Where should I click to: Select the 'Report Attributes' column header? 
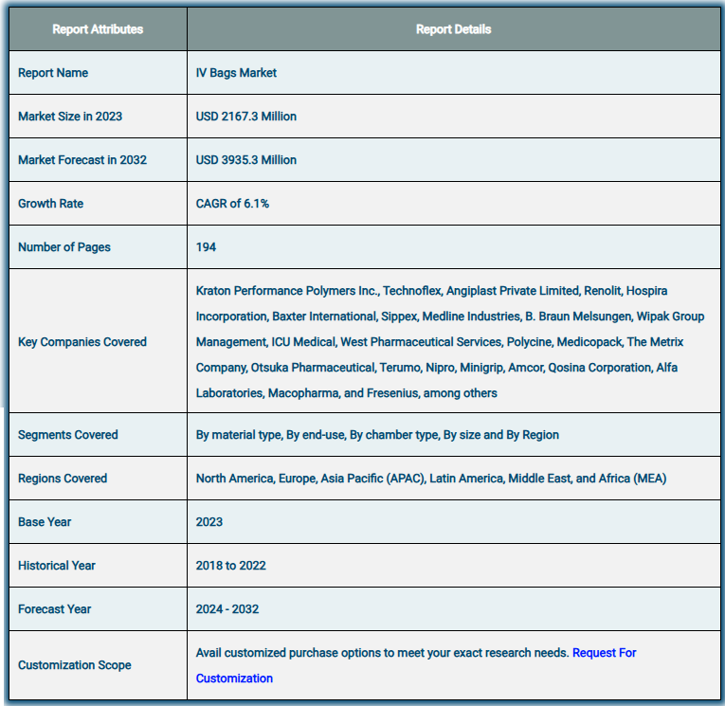(98, 29)
